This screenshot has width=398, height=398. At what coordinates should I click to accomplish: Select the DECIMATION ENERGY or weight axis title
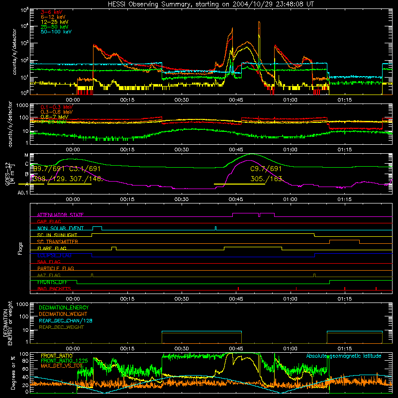(x=7, y=323)
